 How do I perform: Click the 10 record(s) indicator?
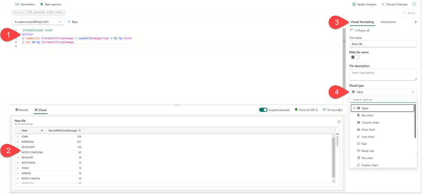pos(332,110)
